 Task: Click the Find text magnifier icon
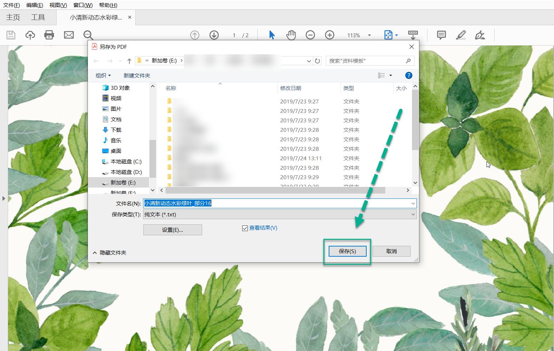(88, 35)
